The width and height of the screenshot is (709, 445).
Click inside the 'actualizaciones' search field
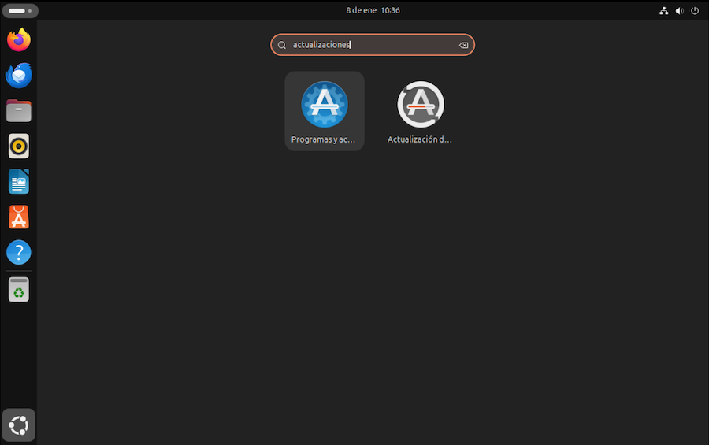370,45
